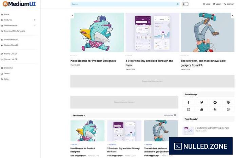Focus the Search input field
This screenshot has width=236, height=158.
pos(123,4)
